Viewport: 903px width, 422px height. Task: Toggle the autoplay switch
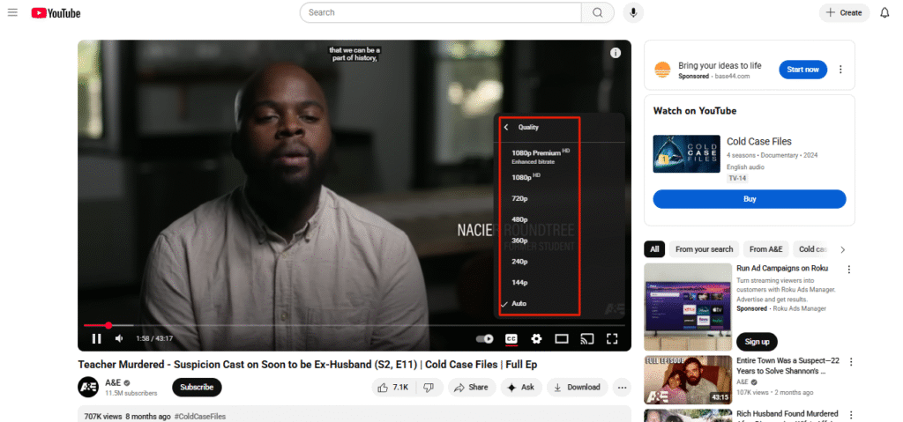tap(484, 338)
